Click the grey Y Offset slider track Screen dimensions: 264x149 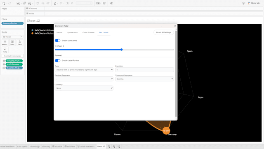coord(148,50)
